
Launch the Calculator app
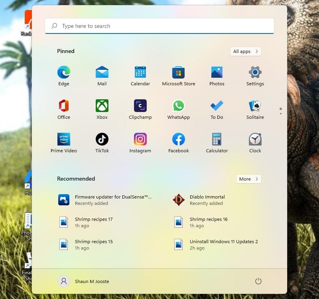pos(217,143)
